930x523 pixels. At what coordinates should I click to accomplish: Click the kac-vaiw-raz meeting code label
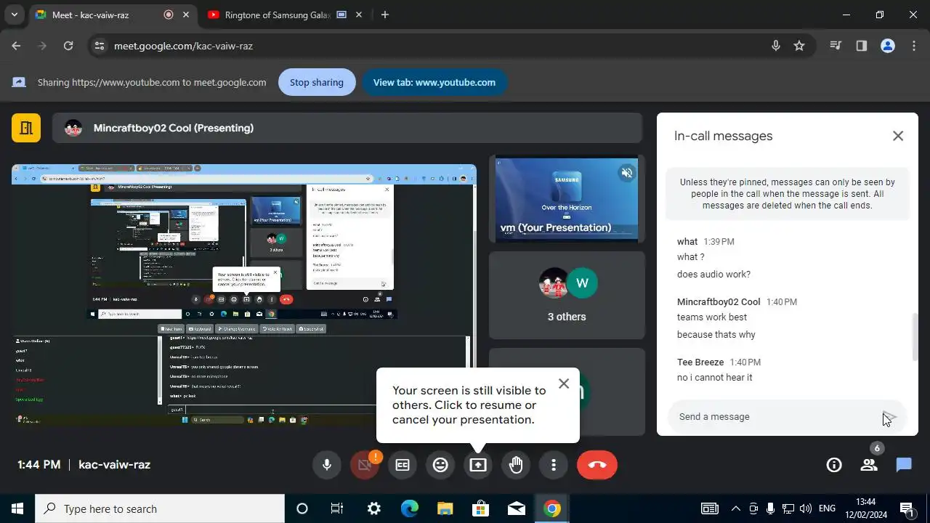tap(114, 464)
